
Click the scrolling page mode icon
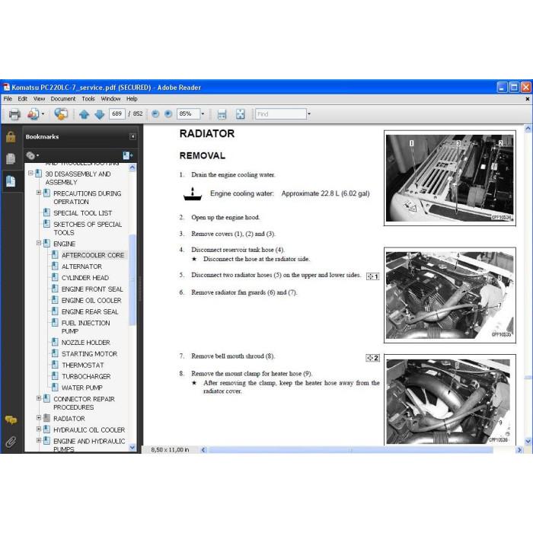(x=222, y=114)
